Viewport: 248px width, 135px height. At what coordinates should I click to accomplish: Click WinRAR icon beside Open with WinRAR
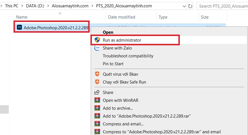97,100
